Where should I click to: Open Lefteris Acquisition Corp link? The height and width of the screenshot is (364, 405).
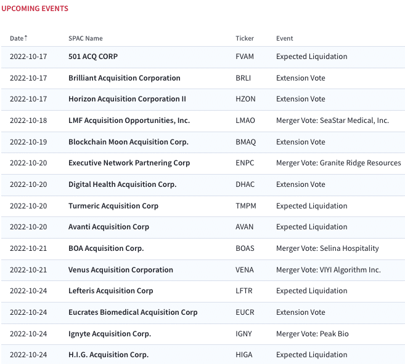click(x=111, y=291)
